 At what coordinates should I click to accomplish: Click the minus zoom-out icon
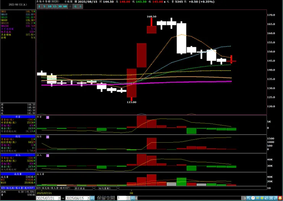point(257,198)
